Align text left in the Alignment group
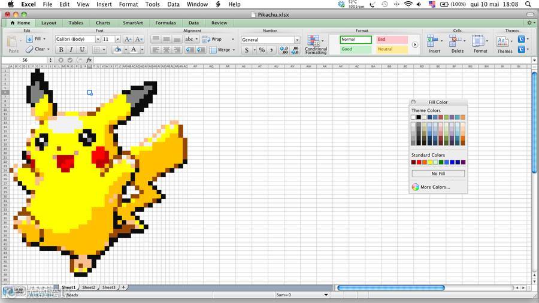 (x=156, y=50)
